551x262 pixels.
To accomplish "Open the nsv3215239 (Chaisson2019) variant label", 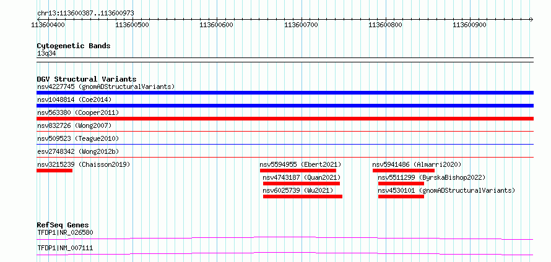I will pyautogui.click(x=84, y=164).
